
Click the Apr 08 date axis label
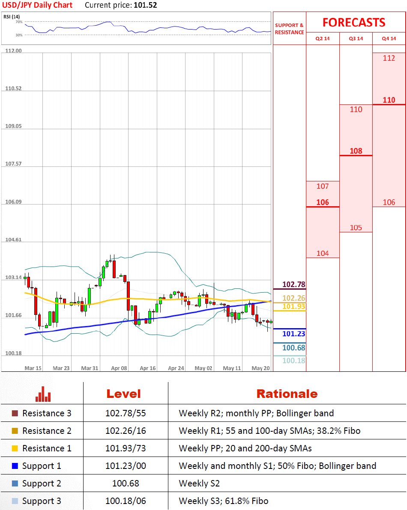point(119,368)
